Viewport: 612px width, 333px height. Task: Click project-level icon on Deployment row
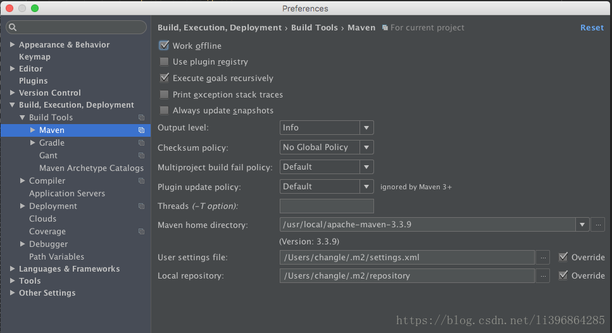141,206
